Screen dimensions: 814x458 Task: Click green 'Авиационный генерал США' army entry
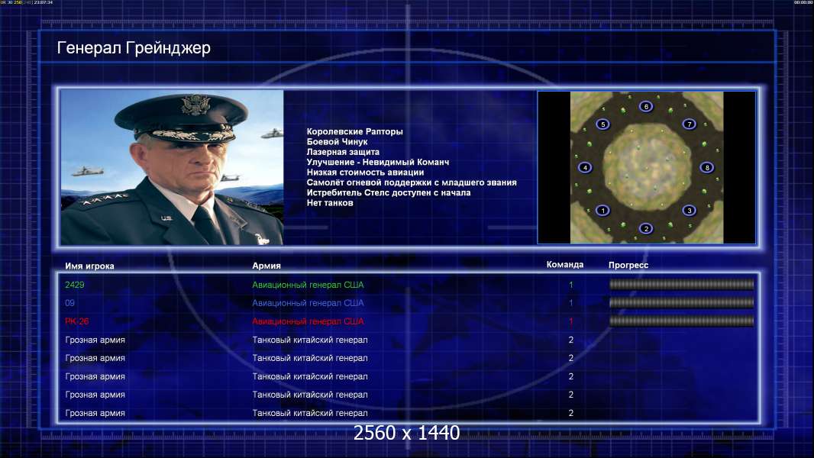308,285
